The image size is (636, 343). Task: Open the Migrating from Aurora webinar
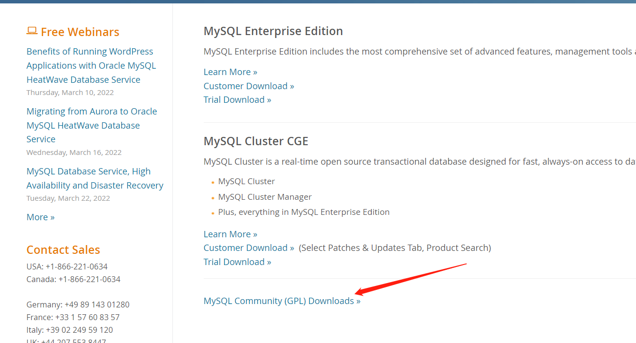point(91,125)
